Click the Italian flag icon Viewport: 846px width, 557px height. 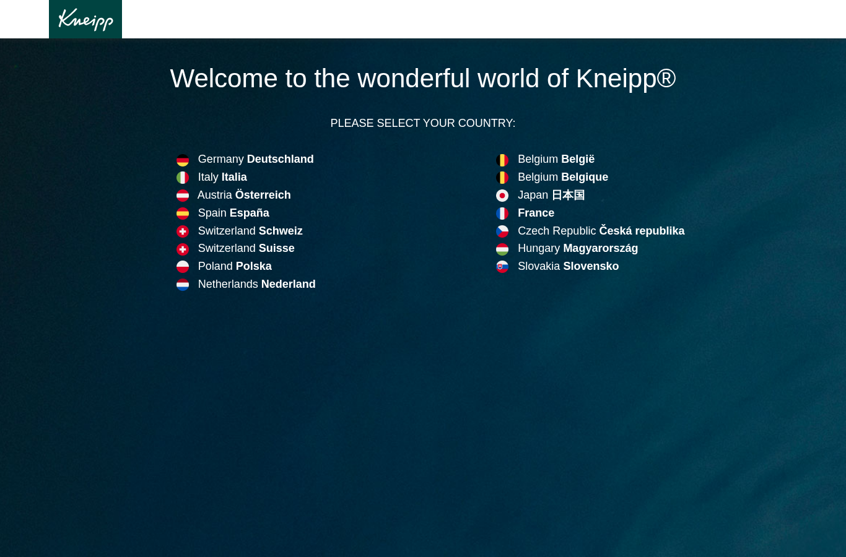[183, 178]
